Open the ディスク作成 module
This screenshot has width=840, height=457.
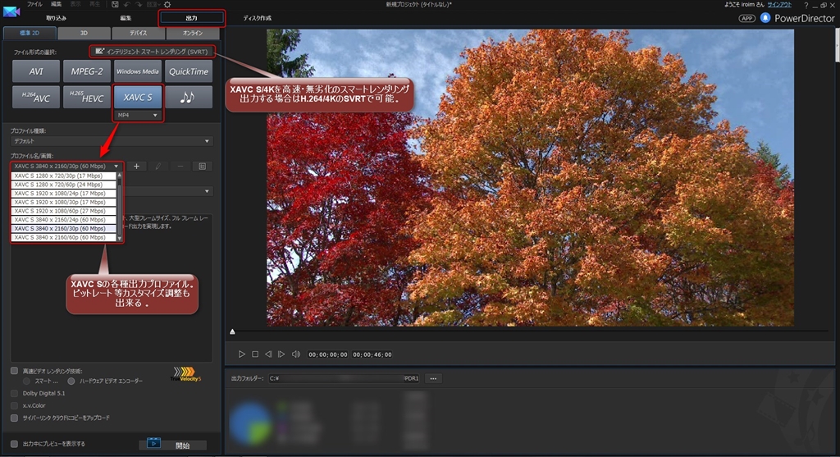(x=257, y=18)
